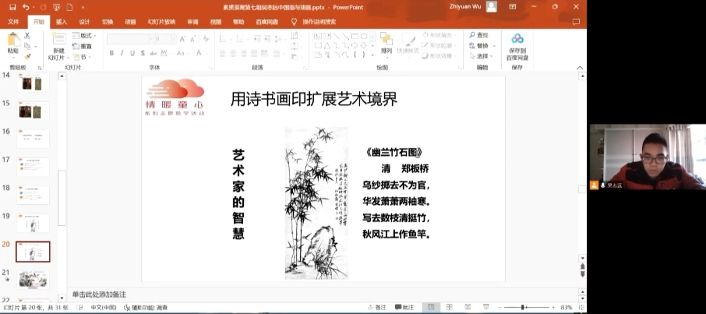The height and width of the screenshot is (314, 706).
Task: Toggle Underline formatting
Action: coord(132,53)
